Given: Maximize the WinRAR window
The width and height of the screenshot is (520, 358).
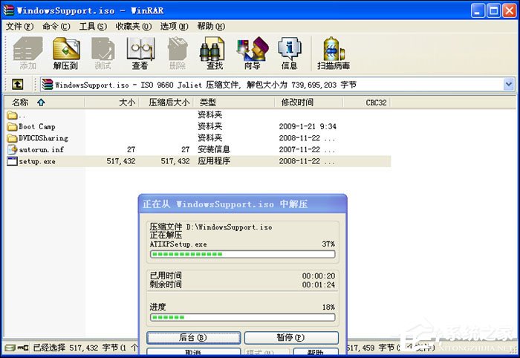Looking at the screenshot, I should [493, 11].
